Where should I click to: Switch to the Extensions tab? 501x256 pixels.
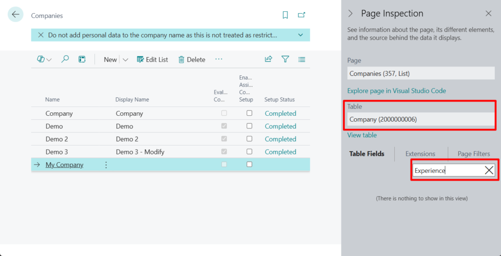(x=420, y=154)
